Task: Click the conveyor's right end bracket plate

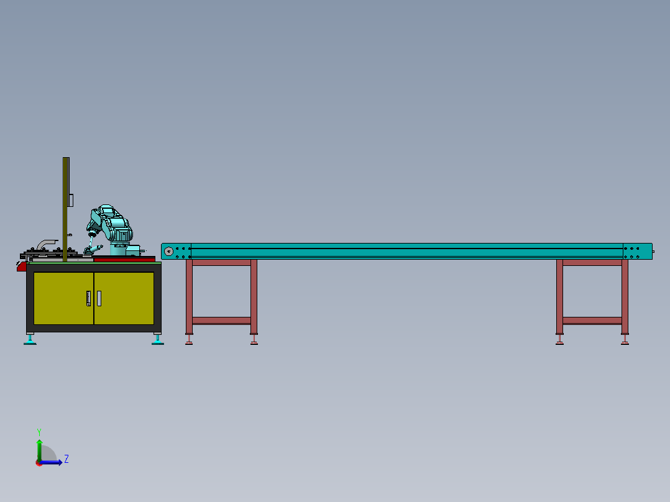Action: tap(638, 251)
